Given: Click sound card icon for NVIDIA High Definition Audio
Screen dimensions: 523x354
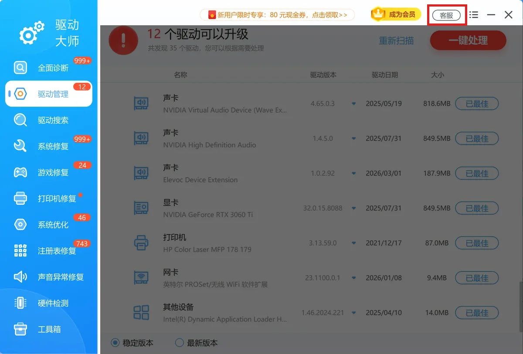Looking at the screenshot, I should [141, 138].
